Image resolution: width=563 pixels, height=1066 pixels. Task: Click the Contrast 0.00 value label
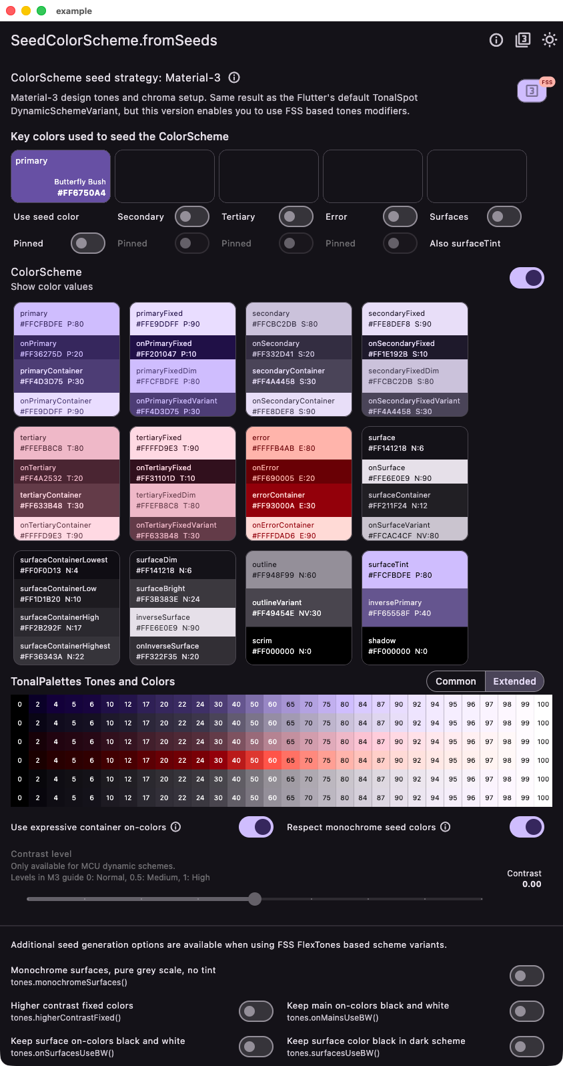[524, 878]
